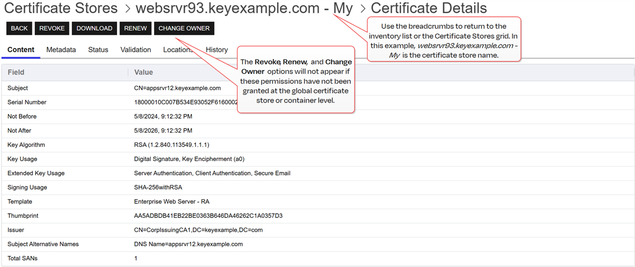
Task: Revoke the certificate using the REVOKE button
Action: pos(52,28)
